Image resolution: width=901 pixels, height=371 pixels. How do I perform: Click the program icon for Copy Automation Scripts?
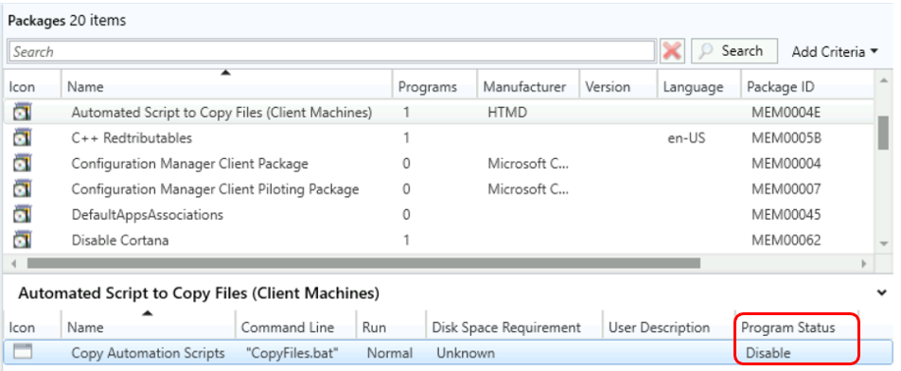tap(23, 351)
